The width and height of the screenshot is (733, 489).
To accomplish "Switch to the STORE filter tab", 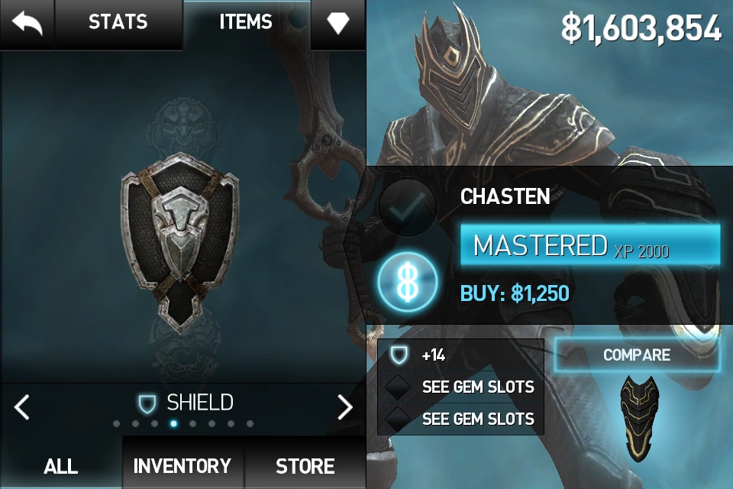I will pyautogui.click(x=305, y=465).
